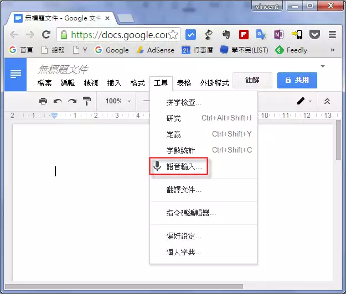The height and width of the screenshot is (294, 346).
Task: Open the Google Translate extension icon
Action: coord(261,35)
